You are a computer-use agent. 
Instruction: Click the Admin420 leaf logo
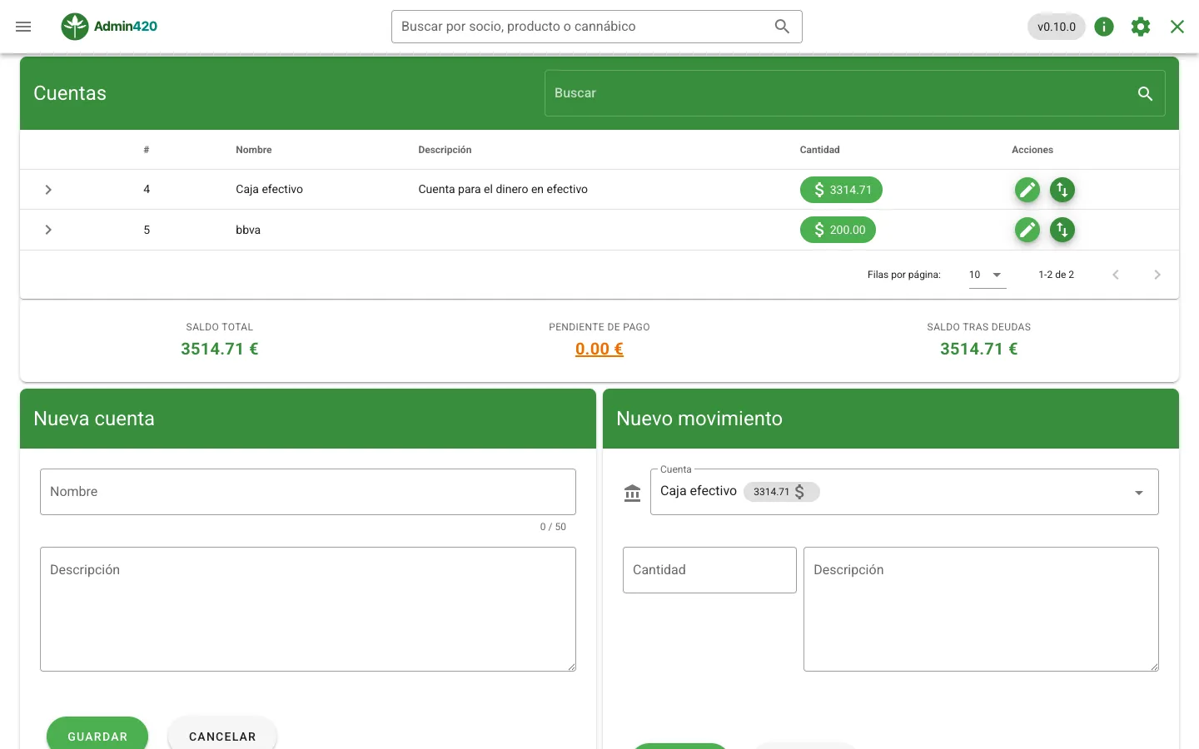(x=75, y=27)
